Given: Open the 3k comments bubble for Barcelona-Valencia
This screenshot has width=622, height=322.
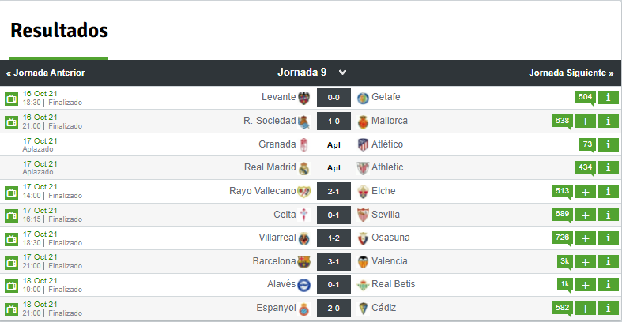Looking at the screenshot, I should pyautogui.click(x=565, y=261).
